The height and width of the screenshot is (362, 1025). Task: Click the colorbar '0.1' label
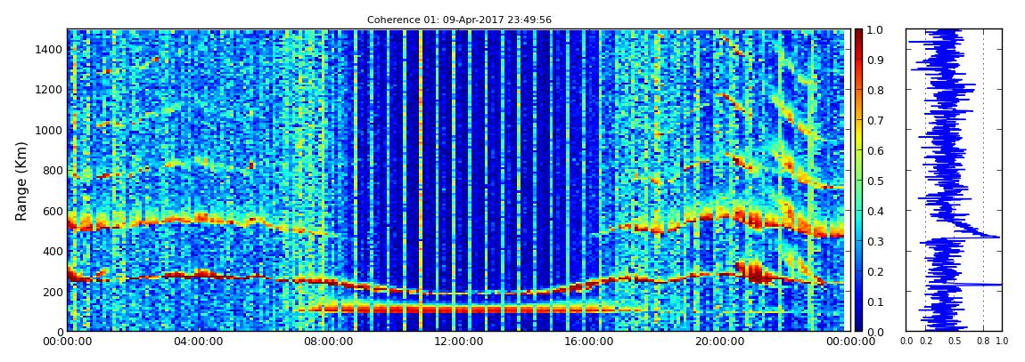tap(874, 302)
